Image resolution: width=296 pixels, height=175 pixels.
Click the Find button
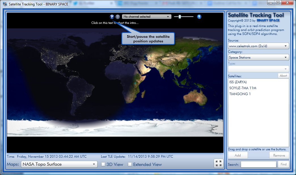(284, 164)
